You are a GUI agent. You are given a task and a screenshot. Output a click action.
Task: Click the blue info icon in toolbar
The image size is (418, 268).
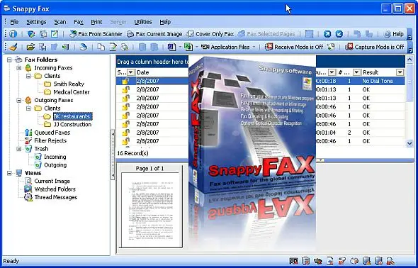point(13,34)
